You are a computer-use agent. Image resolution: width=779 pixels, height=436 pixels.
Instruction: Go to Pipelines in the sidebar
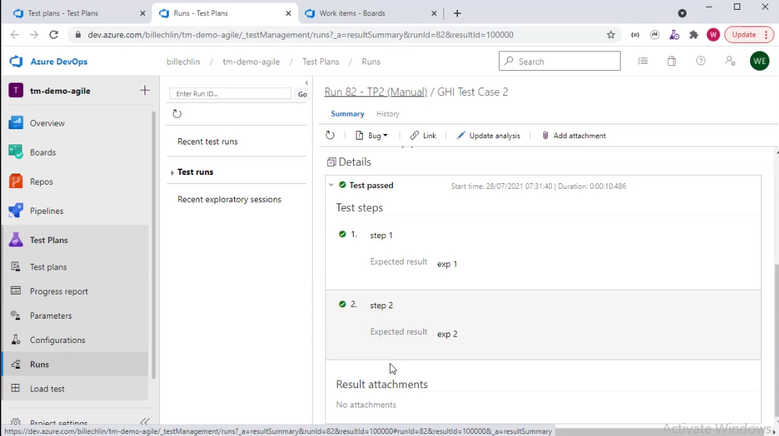coord(46,210)
